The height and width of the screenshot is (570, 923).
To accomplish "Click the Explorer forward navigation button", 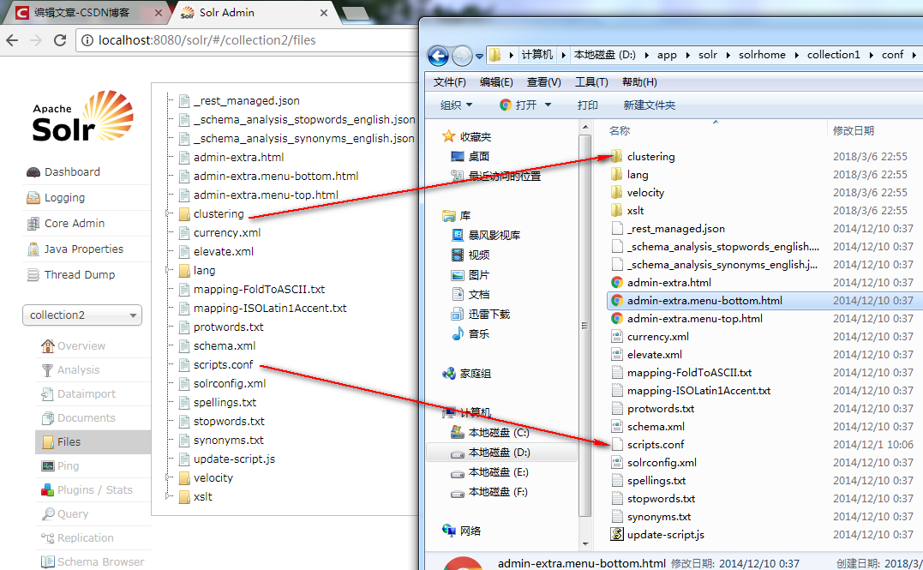I will click(x=462, y=56).
